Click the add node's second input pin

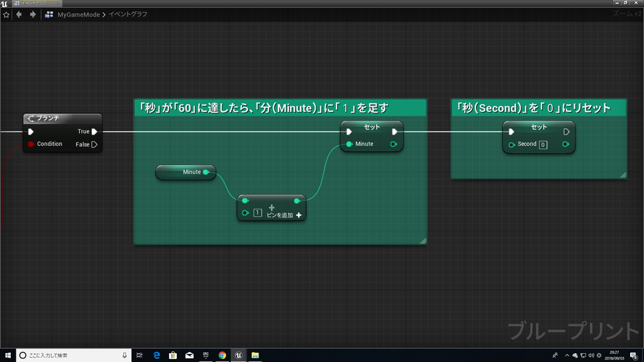[245, 213]
